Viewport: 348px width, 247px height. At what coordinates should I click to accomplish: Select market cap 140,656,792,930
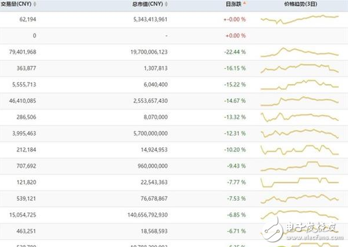(147, 215)
